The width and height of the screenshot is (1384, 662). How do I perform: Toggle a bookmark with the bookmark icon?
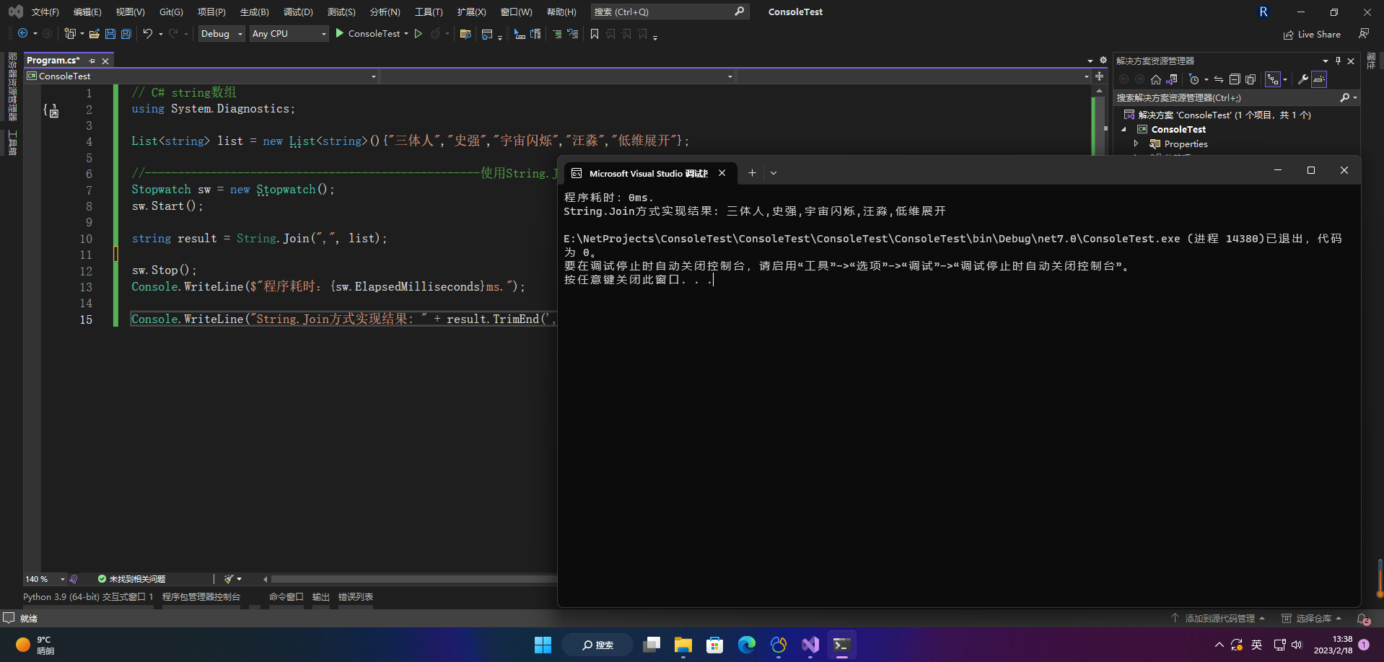(595, 34)
